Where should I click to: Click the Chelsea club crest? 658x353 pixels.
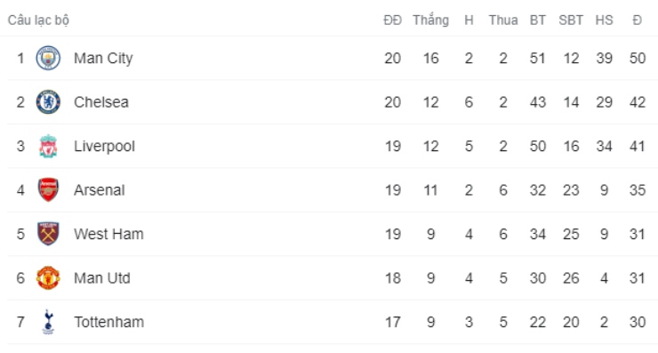tap(48, 102)
